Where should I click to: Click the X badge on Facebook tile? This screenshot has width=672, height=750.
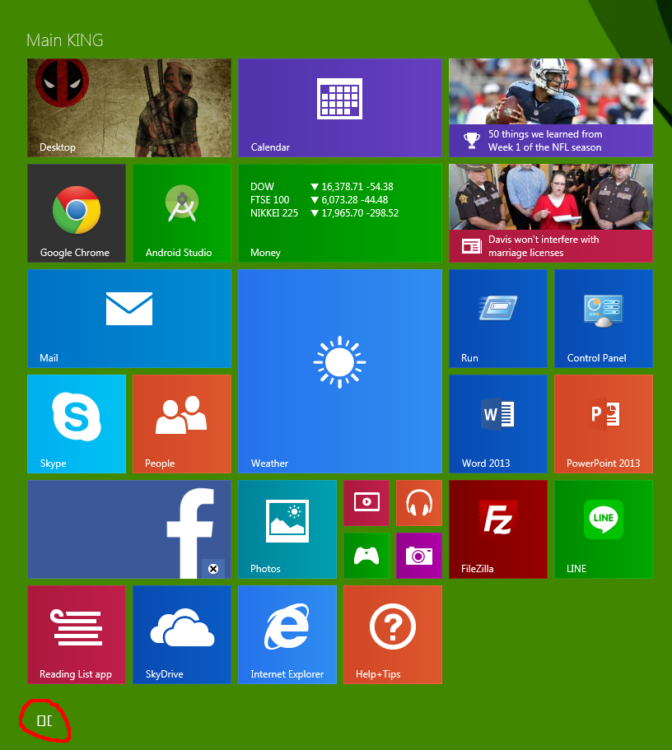213,569
